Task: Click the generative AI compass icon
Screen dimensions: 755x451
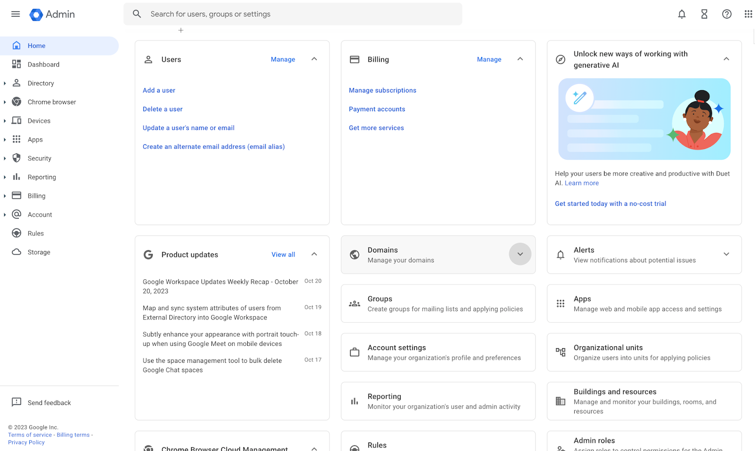Action: click(561, 59)
